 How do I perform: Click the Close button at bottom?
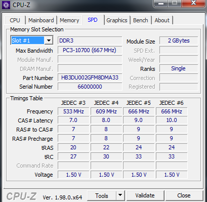[184, 195]
